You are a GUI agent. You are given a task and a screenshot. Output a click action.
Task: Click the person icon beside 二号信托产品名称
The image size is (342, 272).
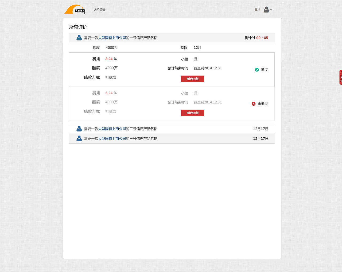pyautogui.click(x=79, y=129)
